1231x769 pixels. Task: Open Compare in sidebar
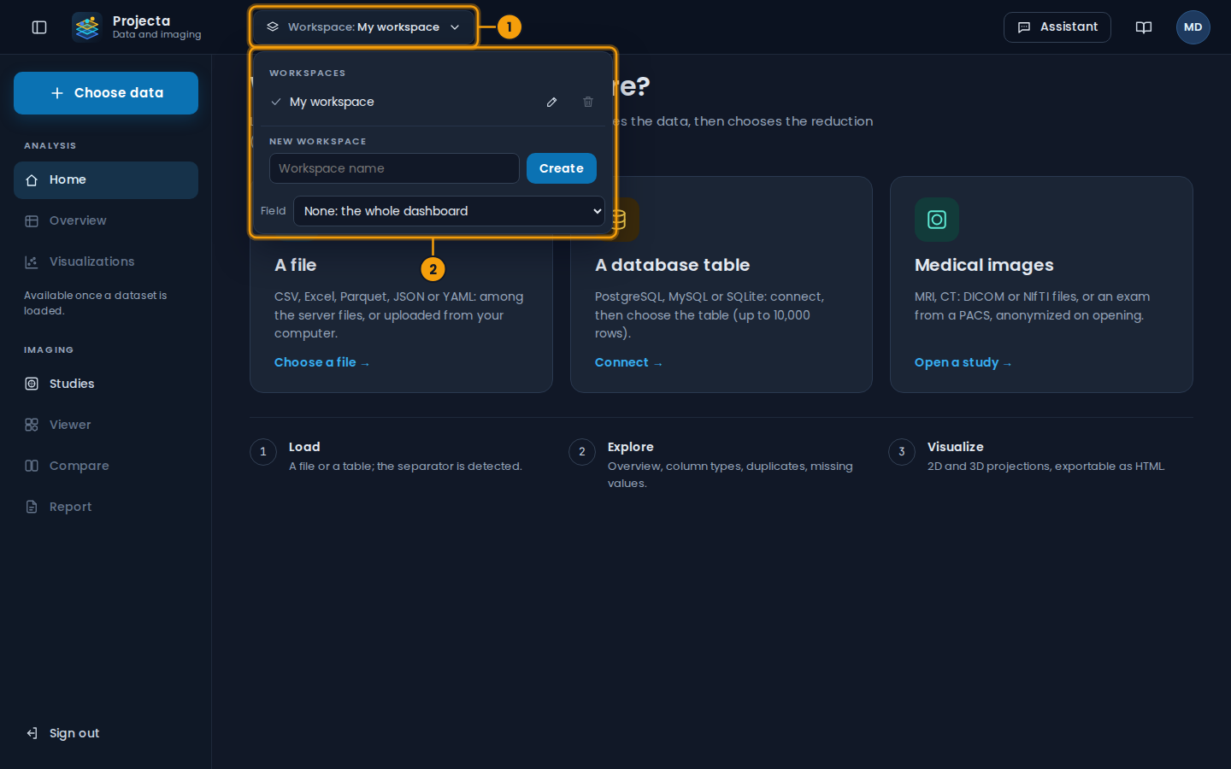[x=106, y=467]
